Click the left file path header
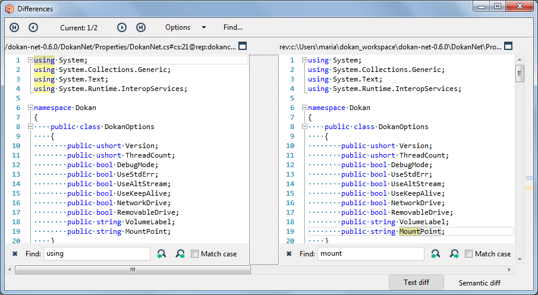Screen dimensions: 538x295 tap(121, 46)
